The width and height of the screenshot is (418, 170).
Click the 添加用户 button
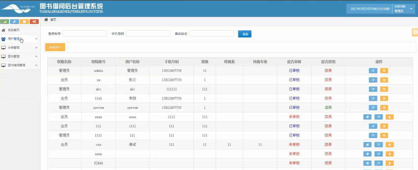click(x=55, y=47)
